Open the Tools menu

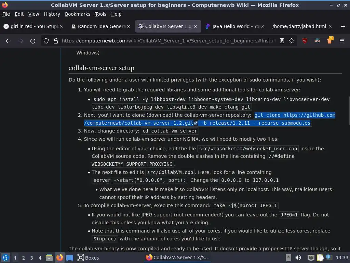click(101, 14)
